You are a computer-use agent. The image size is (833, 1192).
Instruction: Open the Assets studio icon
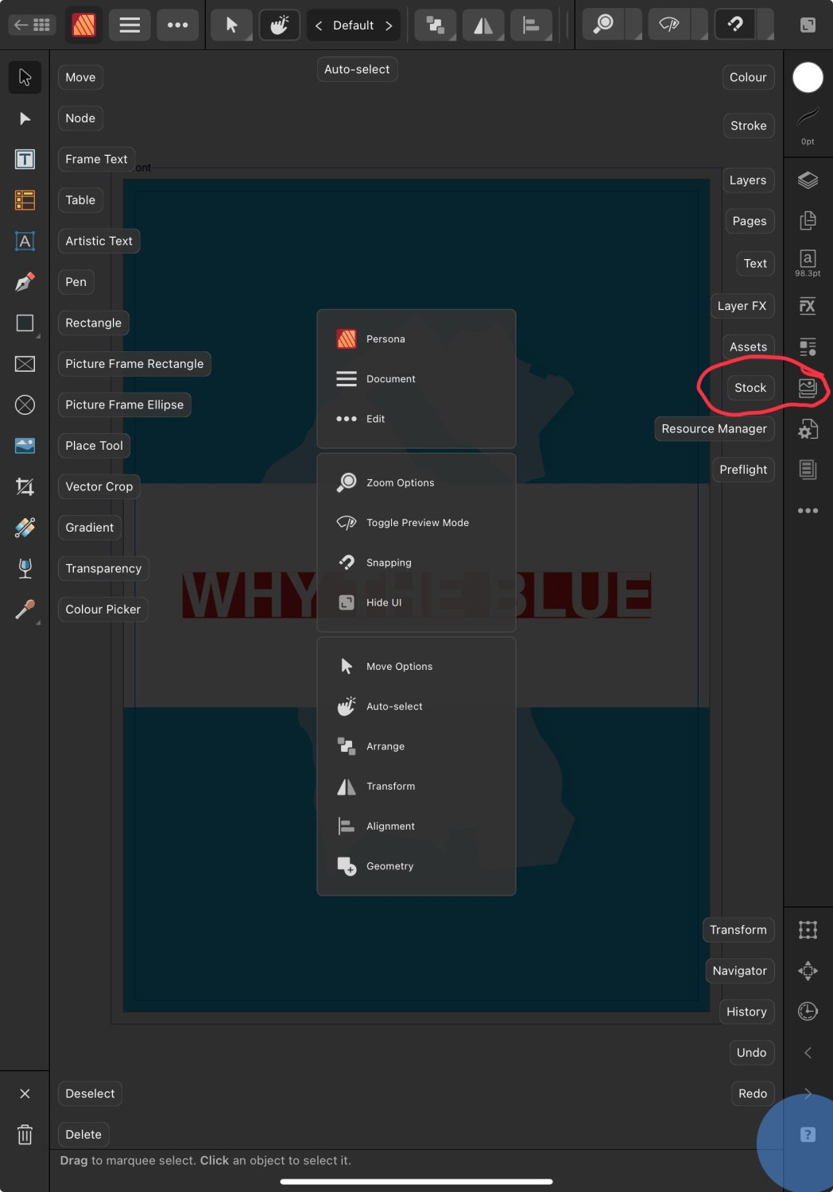pos(808,346)
